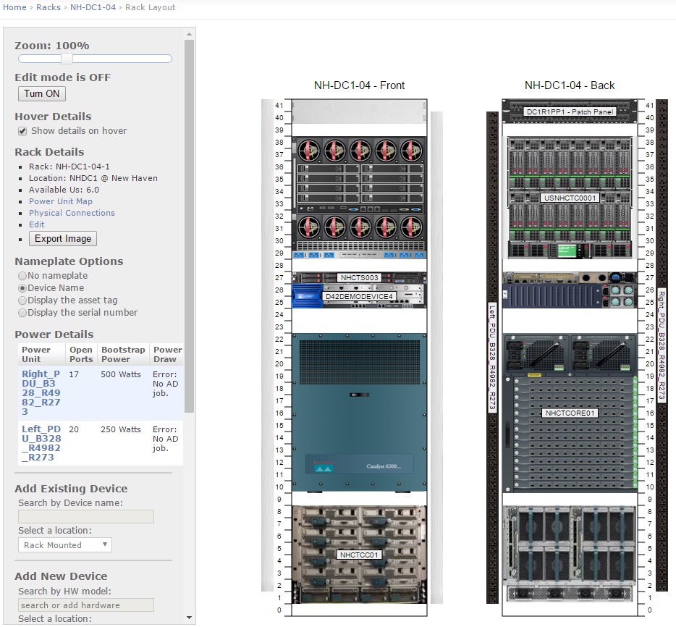This screenshot has height=627, width=676.
Task: Select the No nameplate radio option
Action: click(x=22, y=276)
